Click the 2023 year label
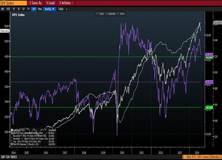Screen dimensions: 222x160 [180, 153]
